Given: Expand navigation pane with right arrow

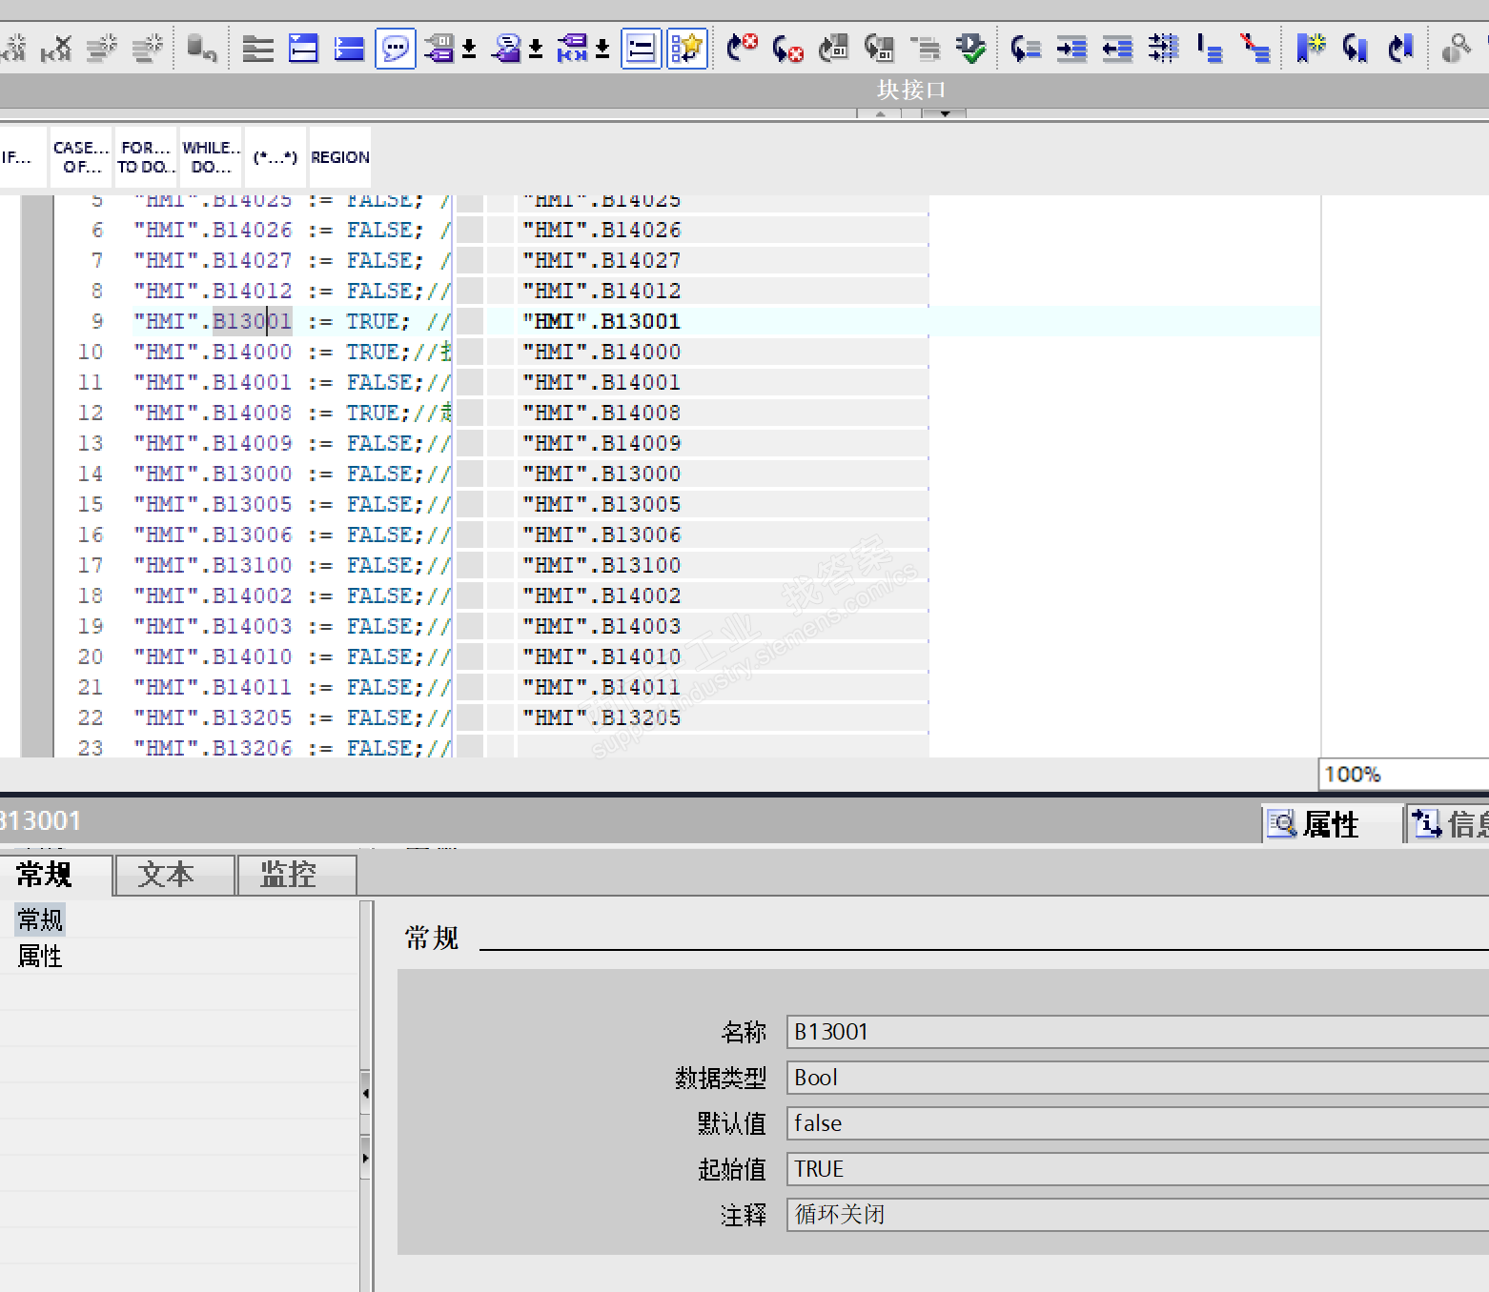Looking at the screenshot, I should point(366,1159).
